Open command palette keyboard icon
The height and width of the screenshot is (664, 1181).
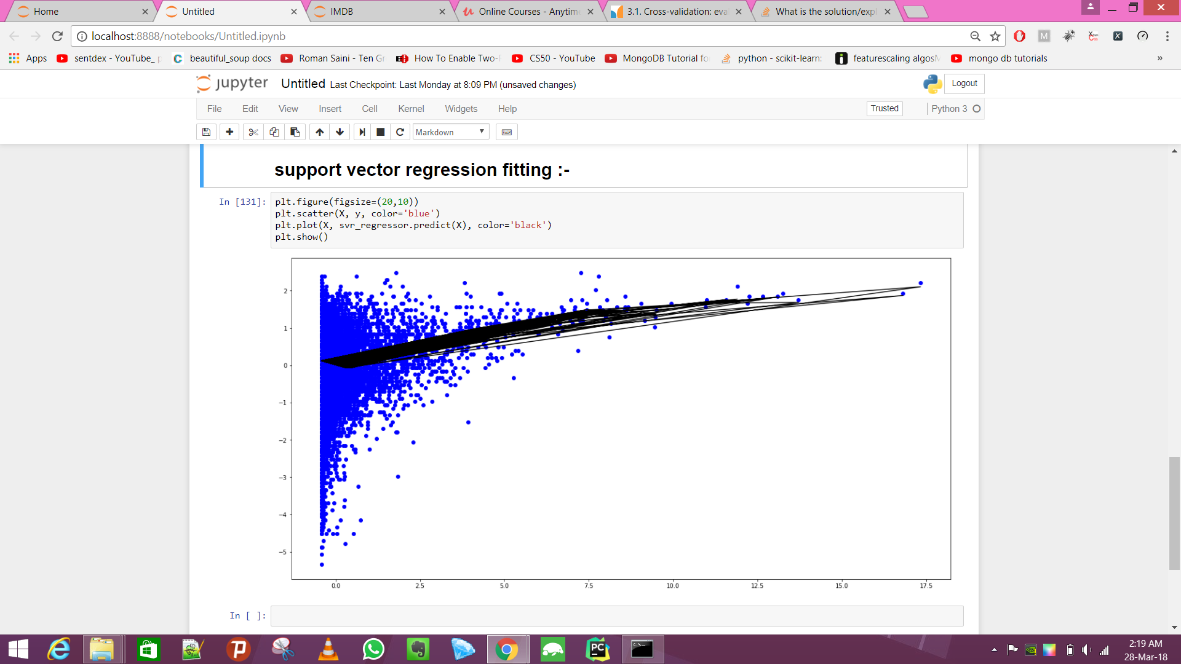pyautogui.click(x=507, y=132)
